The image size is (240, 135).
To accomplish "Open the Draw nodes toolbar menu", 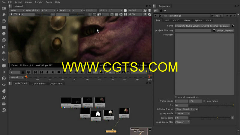I will click(x=4, y=14).
